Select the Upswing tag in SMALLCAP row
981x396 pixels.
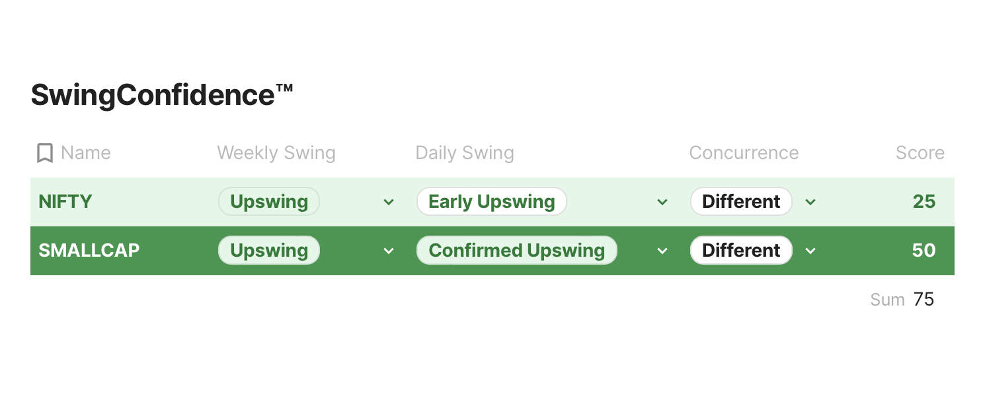(269, 250)
